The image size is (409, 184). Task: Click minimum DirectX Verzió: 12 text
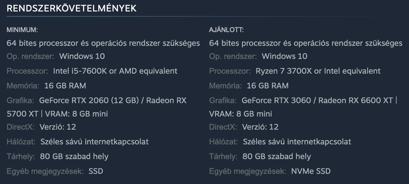pyautogui.click(x=58, y=127)
